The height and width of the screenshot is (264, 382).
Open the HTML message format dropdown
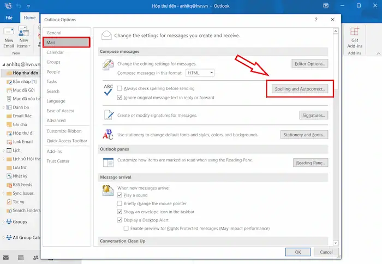(200, 73)
